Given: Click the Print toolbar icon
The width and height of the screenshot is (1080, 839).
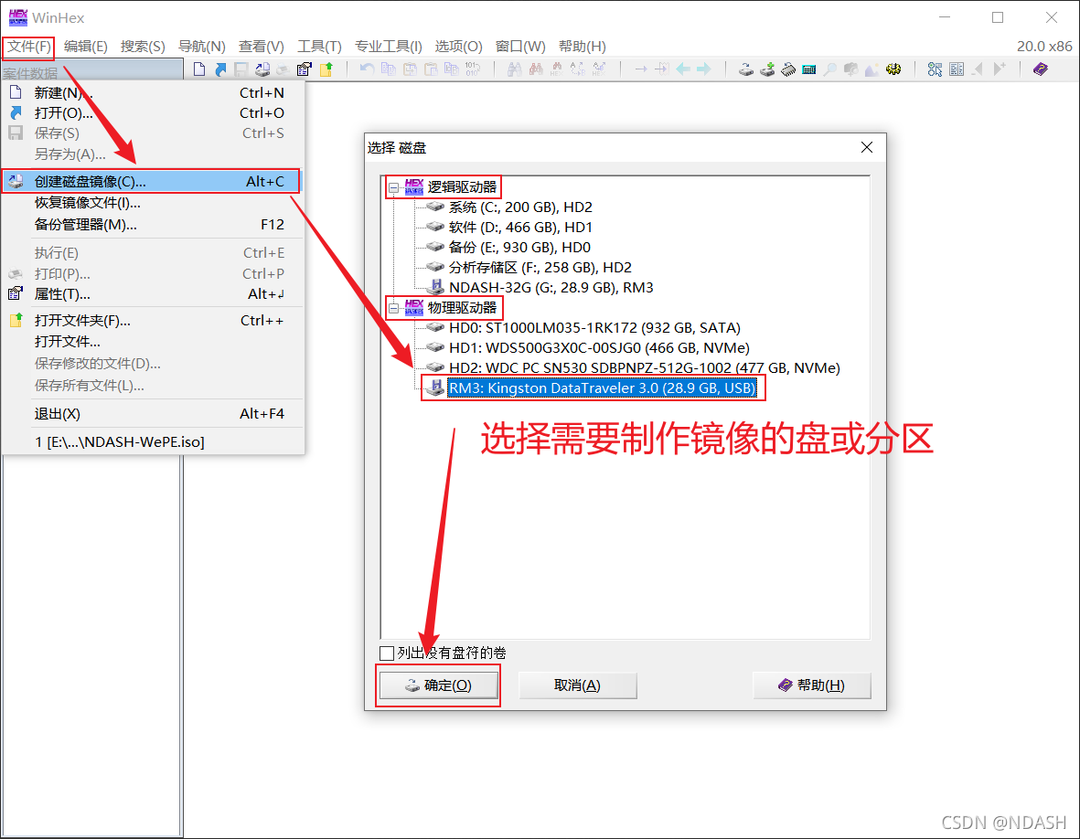Looking at the screenshot, I should 283,69.
